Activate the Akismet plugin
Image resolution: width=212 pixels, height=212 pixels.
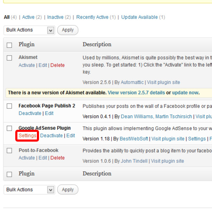point(27,65)
